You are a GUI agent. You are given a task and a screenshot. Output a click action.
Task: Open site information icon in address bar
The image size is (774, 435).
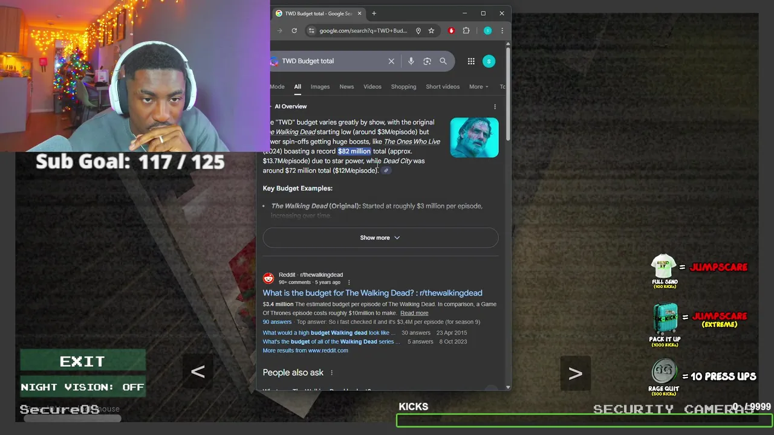point(311,31)
